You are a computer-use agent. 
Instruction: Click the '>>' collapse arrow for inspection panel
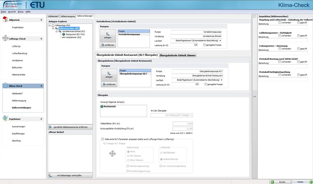coord(254,97)
